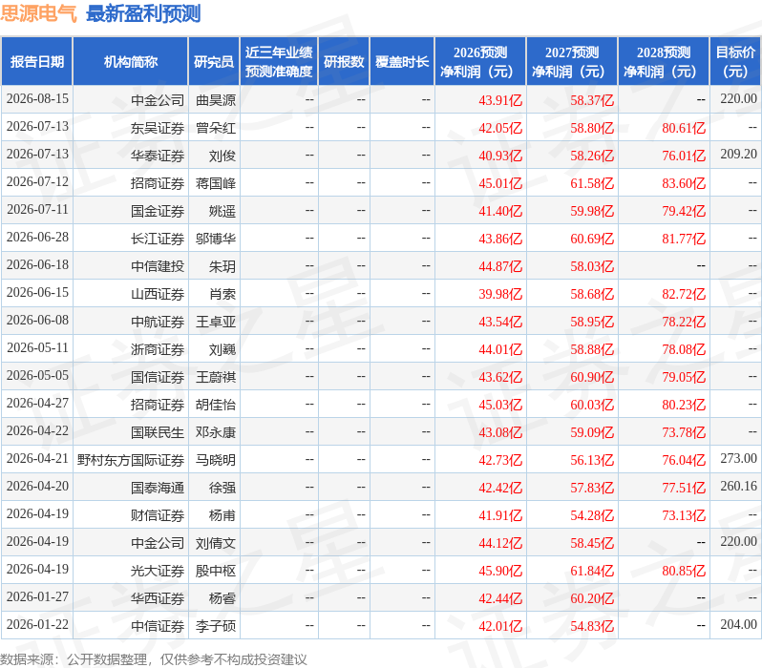Screen dimensions: 762x668
Task: Select the 2028预测净利润 column header
Action: coord(664,62)
